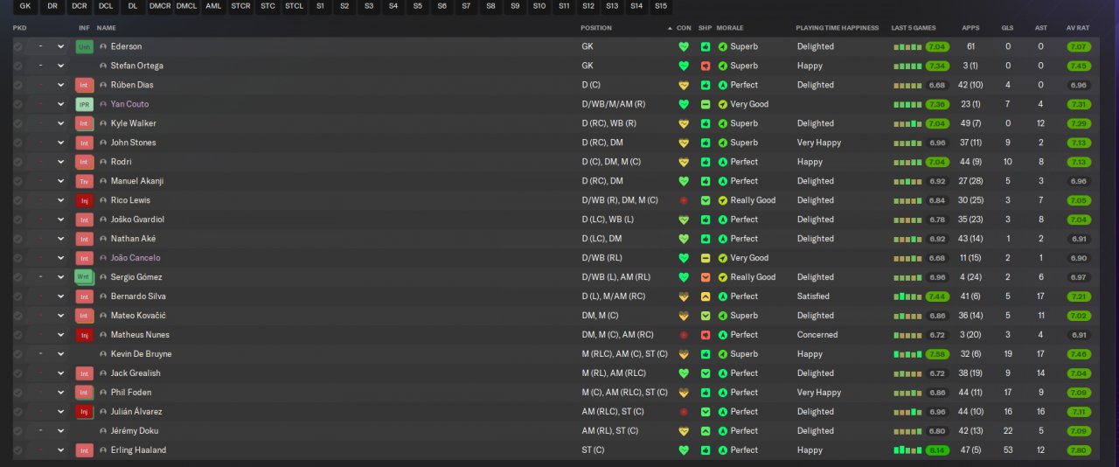Click the yellow condition heart for Rúben Dias
The height and width of the screenshot is (467, 1119).
point(684,85)
